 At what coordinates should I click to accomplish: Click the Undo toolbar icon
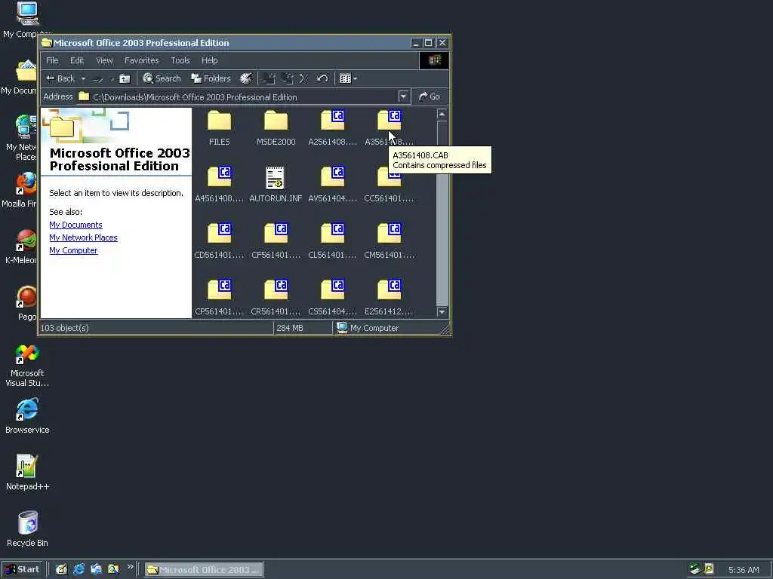(322, 78)
